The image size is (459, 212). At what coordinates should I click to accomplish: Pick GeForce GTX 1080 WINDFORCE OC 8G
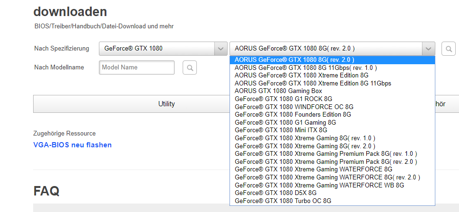click(332, 107)
